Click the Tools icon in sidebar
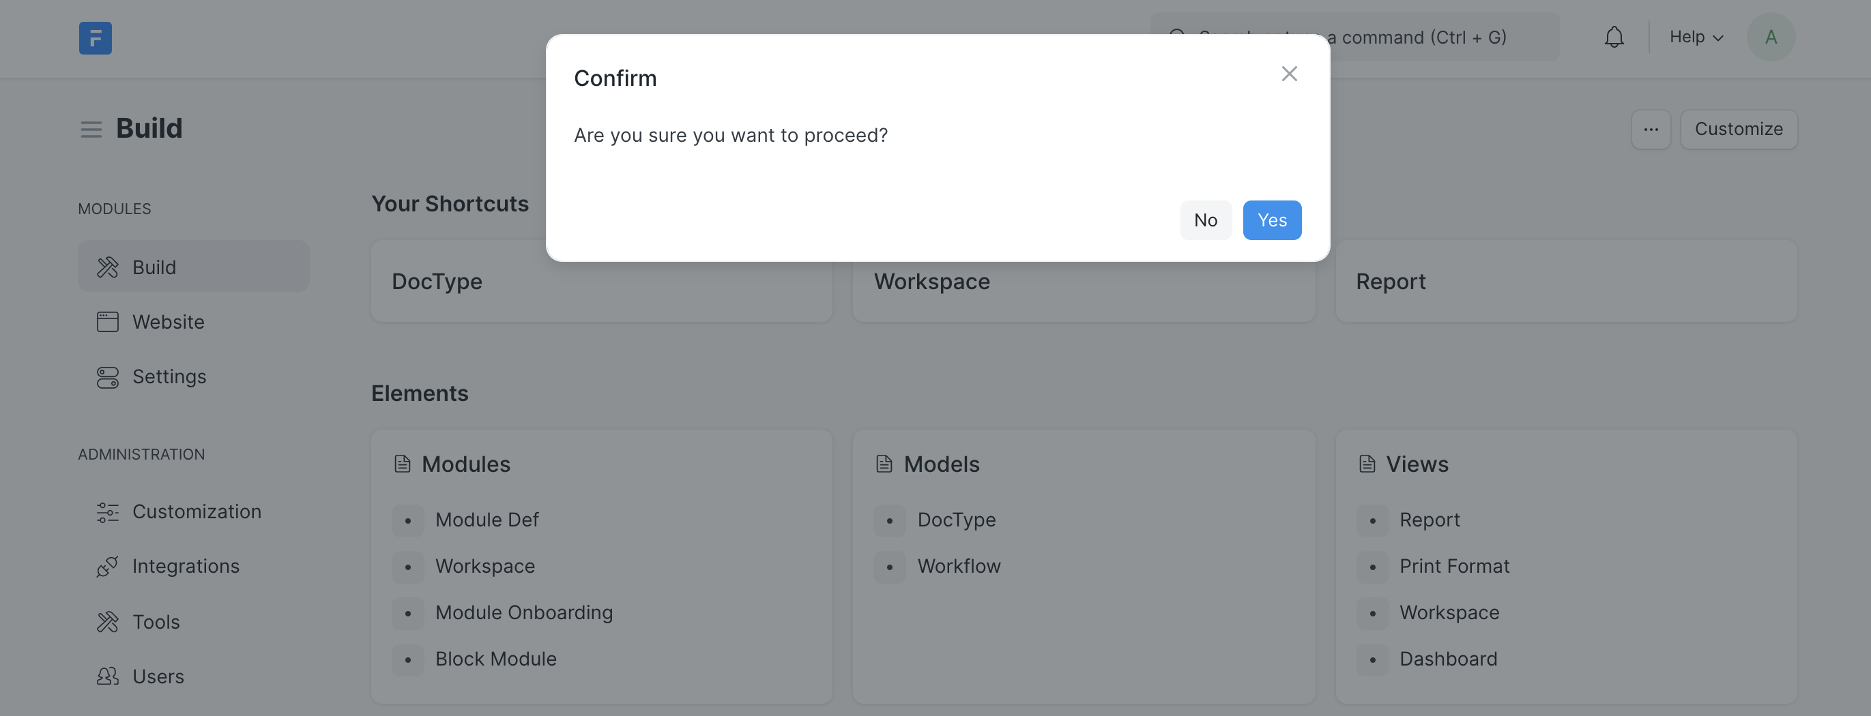This screenshot has width=1871, height=716. coord(108,623)
